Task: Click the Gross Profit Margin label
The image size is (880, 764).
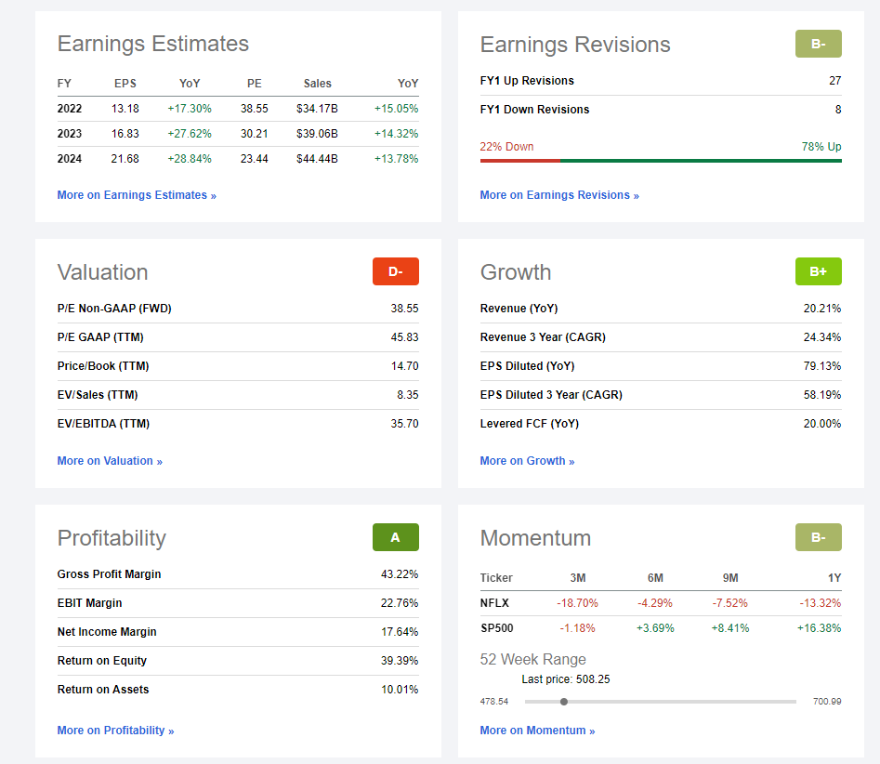Action: 109,574
